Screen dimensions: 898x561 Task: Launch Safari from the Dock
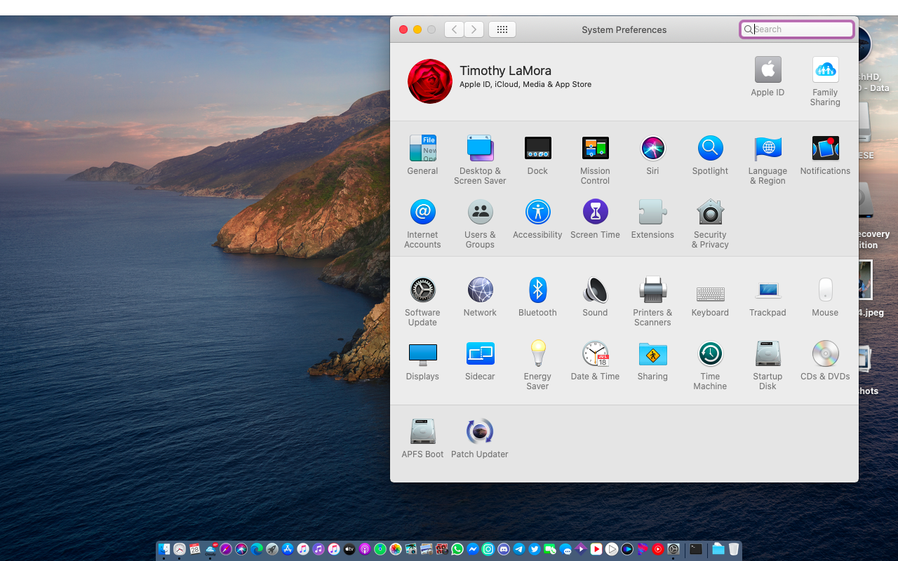(226, 549)
